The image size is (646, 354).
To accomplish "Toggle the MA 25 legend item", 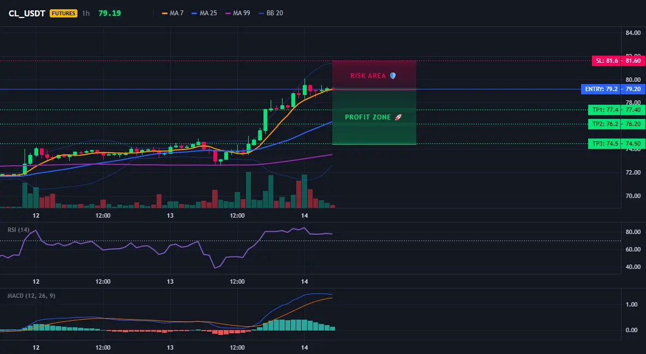I will (x=205, y=13).
